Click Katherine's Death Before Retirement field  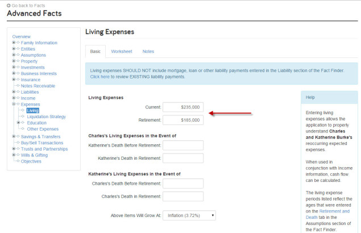coord(183,145)
